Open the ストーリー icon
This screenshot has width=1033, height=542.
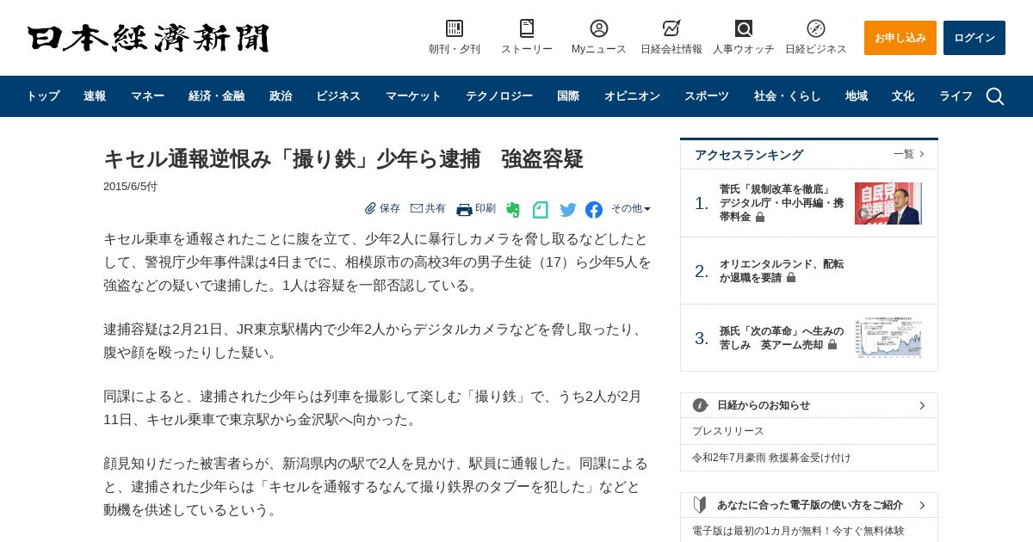tap(527, 28)
